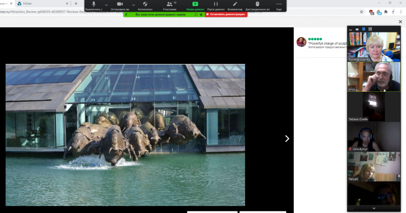Open the Annotate pencil tool
Image resolution: width=406 pixels, height=213 pixels.
pyautogui.click(x=235, y=6)
